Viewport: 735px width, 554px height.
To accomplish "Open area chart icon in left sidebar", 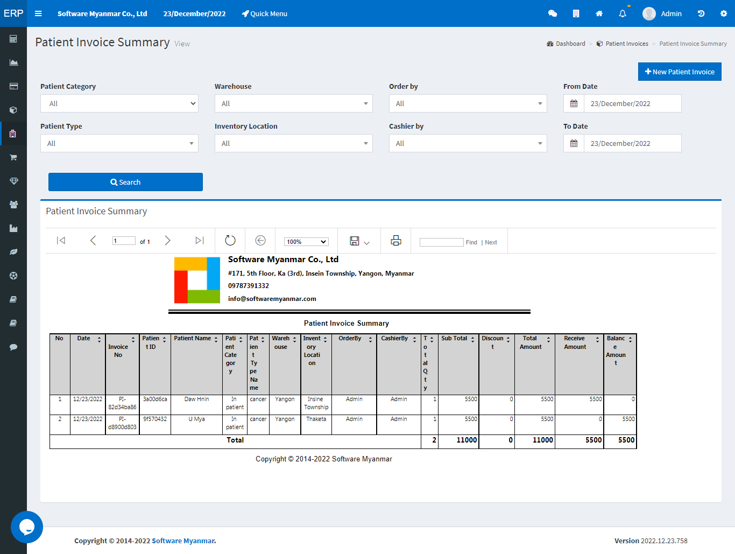I will pyautogui.click(x=13, y=62).
